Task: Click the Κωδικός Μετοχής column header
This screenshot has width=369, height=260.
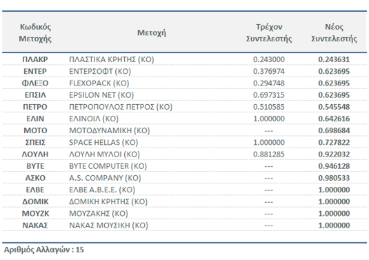Action: click(x=35, y=32)
